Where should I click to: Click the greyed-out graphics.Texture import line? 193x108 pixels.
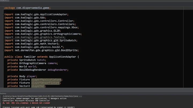[x=35, y=37]
